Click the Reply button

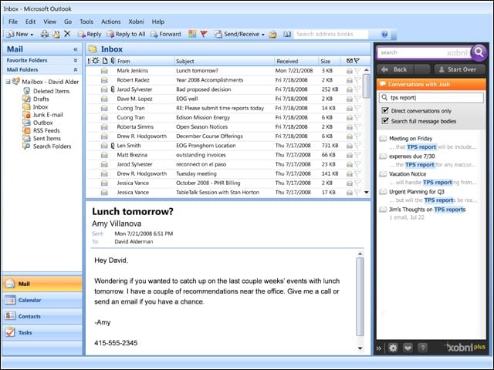click(x=90, y=34)
